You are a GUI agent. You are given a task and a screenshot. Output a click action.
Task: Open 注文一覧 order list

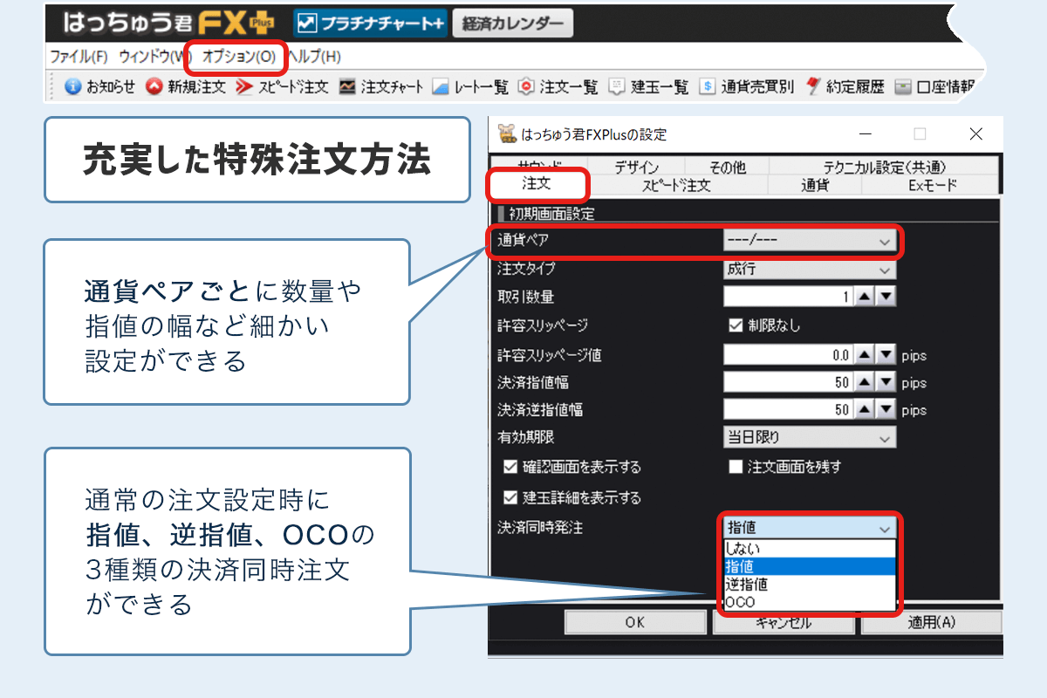pyautogui.click(x=558, y=86)
